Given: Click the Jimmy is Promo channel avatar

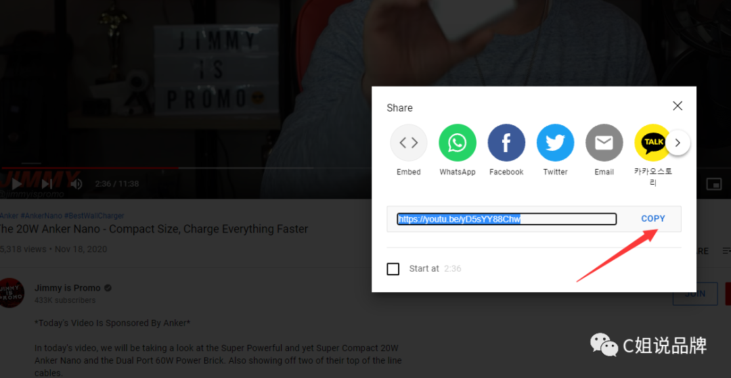Looking at the screenshot, I should click(12, 293).
